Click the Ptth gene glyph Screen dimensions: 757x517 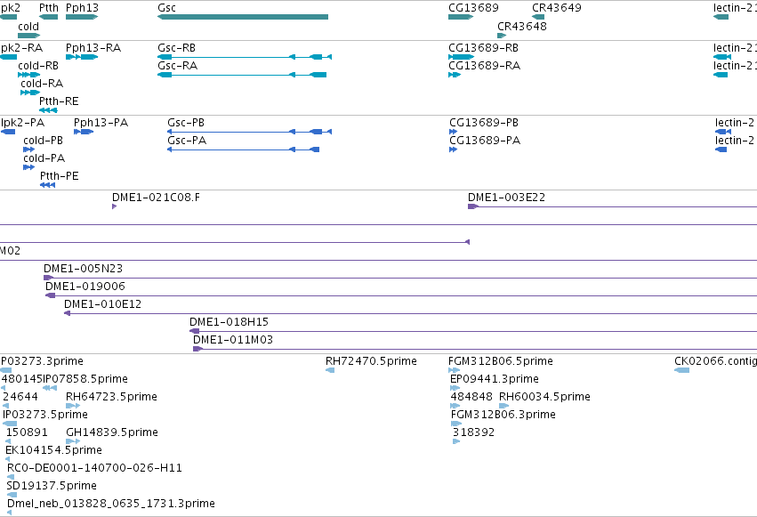tap(48, 17)
